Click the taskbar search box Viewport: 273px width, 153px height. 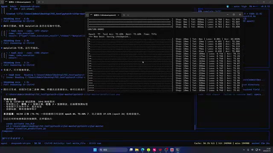coord(113,150)
